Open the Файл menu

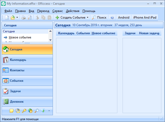point(8,11)
